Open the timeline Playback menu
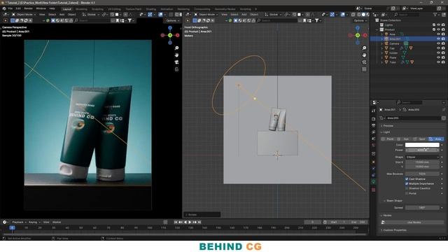The width and height of the screenshot is (448, 252). click(19, 222)
